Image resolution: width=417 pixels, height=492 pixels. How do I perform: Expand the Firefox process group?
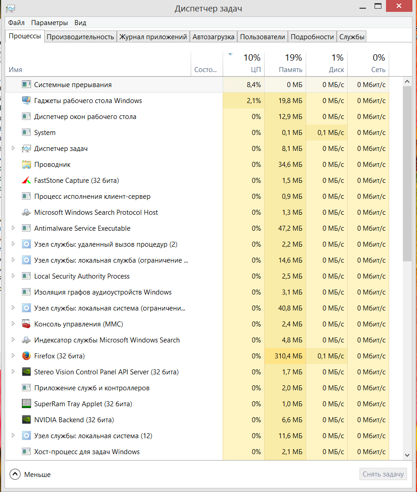[13, 356]
